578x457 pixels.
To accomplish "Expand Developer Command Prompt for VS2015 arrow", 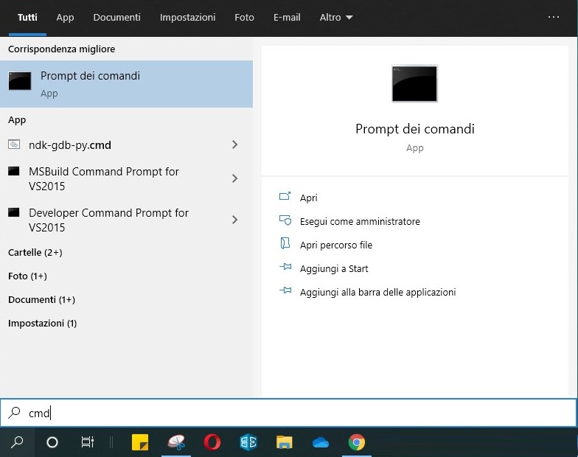I will point(234,220).
